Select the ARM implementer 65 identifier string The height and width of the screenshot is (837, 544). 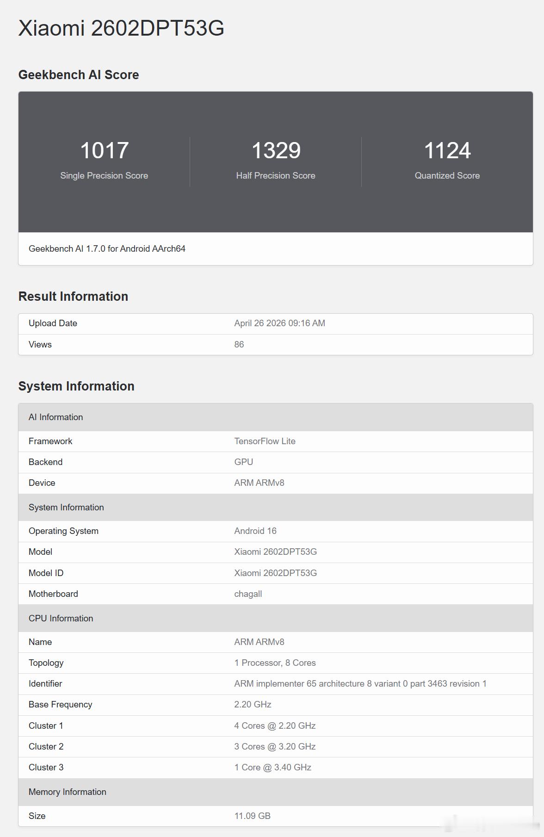(360, 683)
